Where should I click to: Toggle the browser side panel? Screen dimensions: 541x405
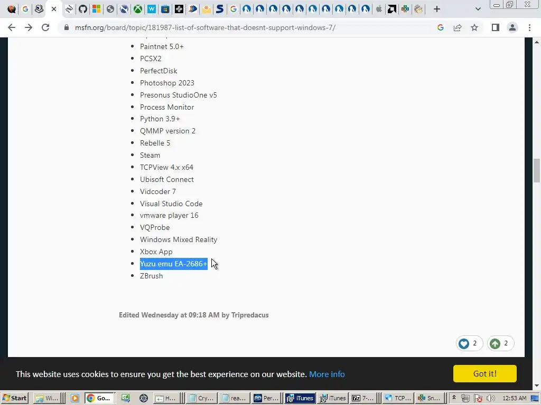(x=496, y=27)
